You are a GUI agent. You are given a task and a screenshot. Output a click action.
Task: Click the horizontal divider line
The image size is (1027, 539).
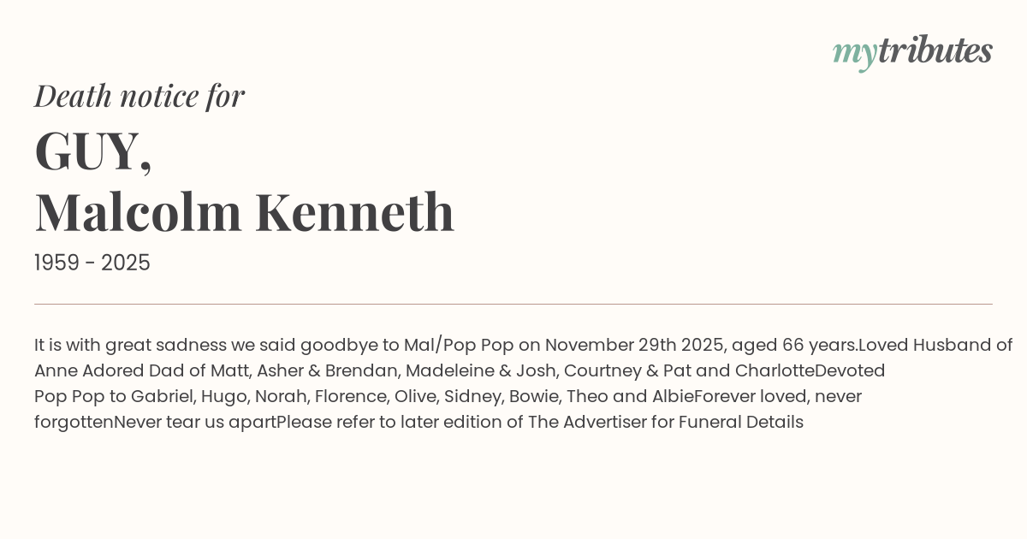click(x=513, y=304)
